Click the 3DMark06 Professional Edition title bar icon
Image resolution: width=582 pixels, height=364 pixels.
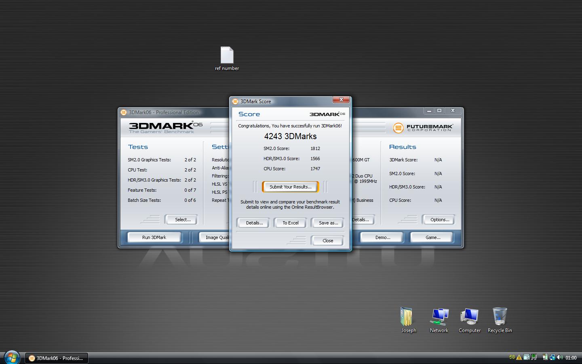(x=124, y=112)
